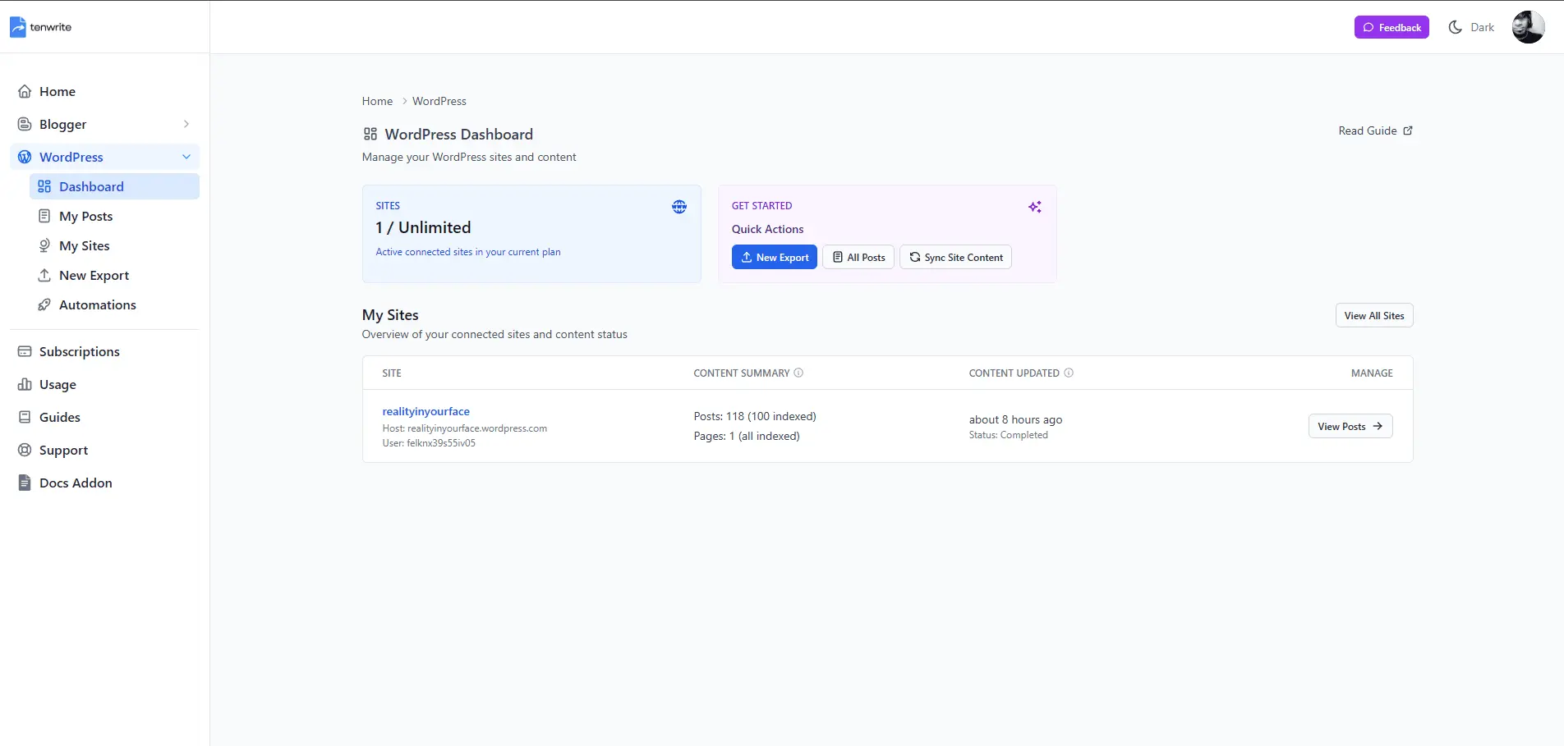Open My Sites in sidebar
Viewport: 1564px width, 746px height.
click(x=114, y=245)
